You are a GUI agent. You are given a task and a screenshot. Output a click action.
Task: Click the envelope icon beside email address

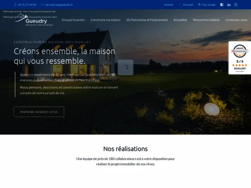(42, 4)
